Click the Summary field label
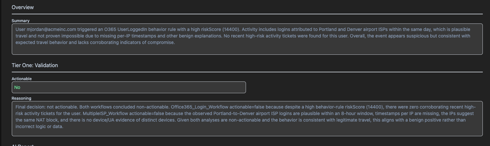The width and height of the screenshot is (490, 146). coord(21,21)
